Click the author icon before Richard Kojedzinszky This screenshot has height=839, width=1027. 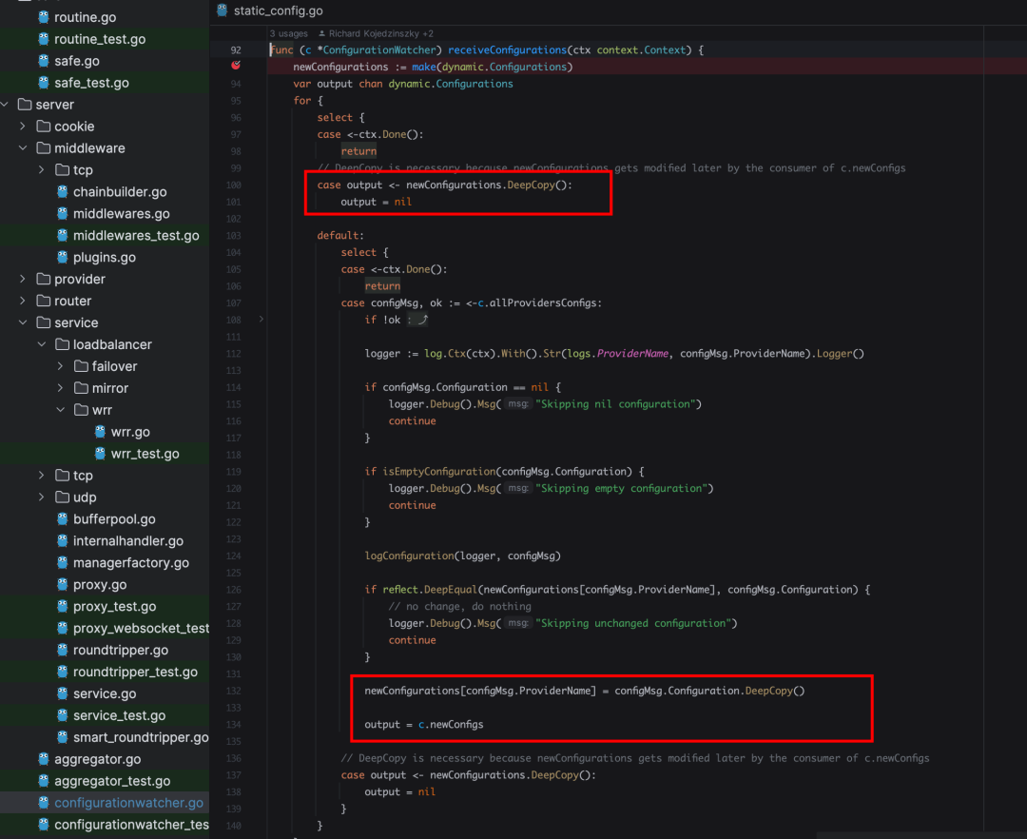tap(321, 33)
